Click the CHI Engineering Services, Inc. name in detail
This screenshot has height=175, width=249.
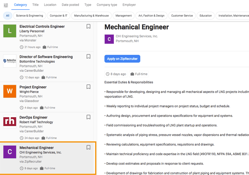point(137,36)
